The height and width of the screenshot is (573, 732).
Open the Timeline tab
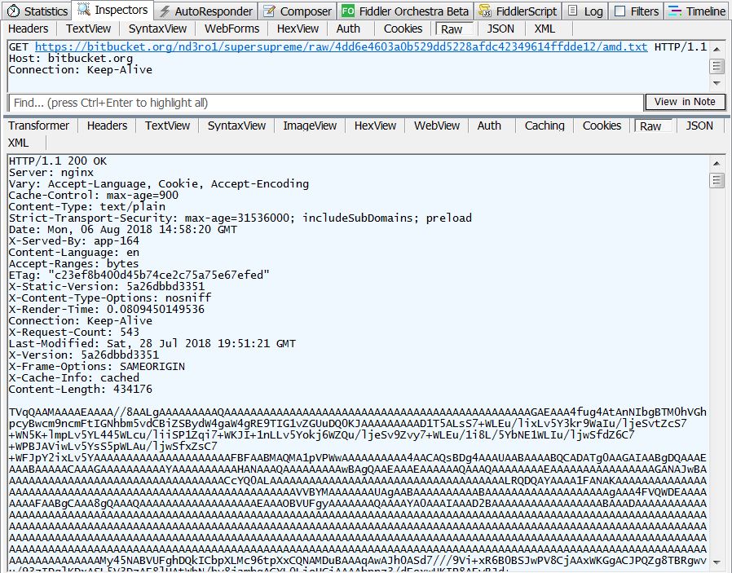click(696, 11)
